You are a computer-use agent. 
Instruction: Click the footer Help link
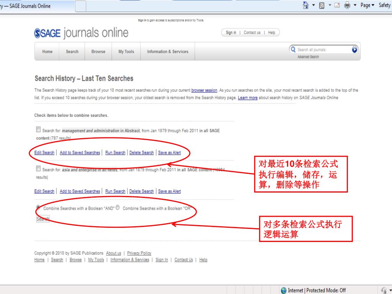pos(203,260)
